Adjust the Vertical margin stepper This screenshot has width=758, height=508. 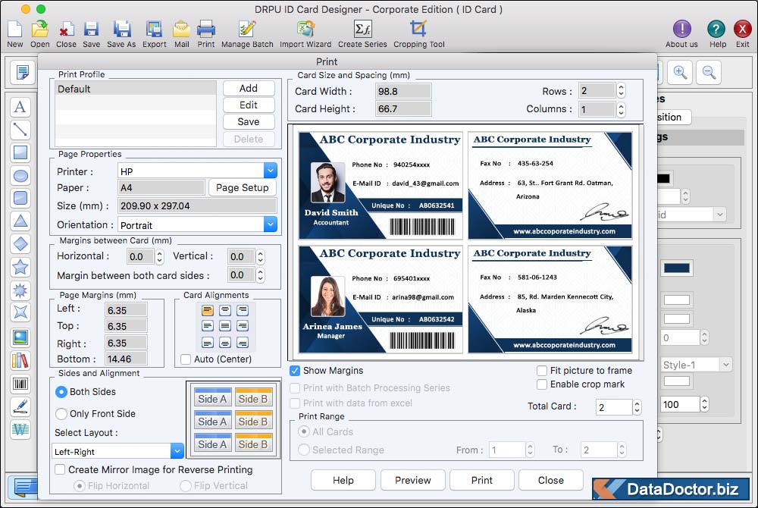(260, 257)
